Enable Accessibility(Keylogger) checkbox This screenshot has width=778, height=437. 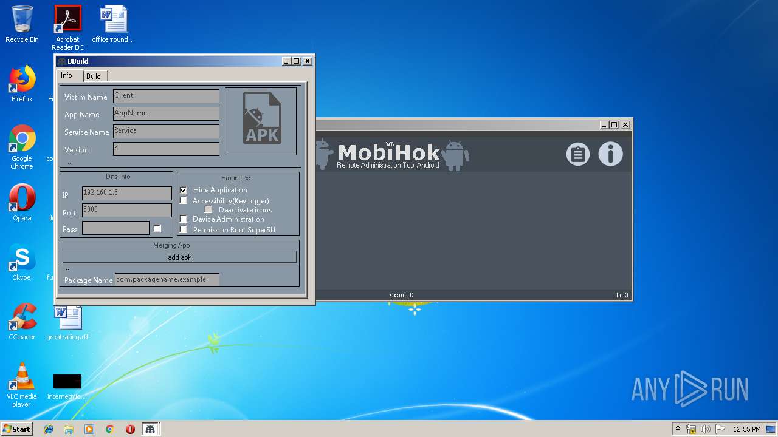[184, 200]
